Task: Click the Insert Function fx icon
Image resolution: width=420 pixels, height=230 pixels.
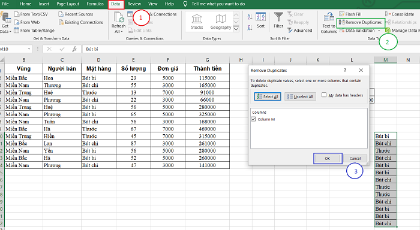Action: coord(74,49)
